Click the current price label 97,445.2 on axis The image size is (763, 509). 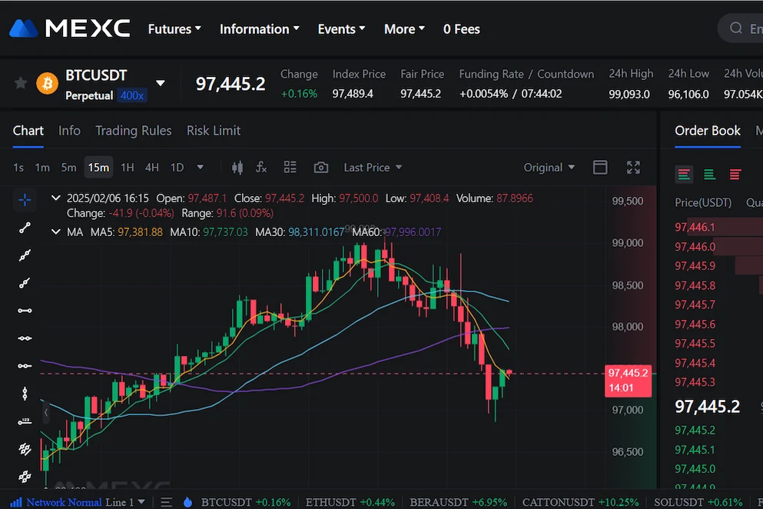click(x=628, y=381)
